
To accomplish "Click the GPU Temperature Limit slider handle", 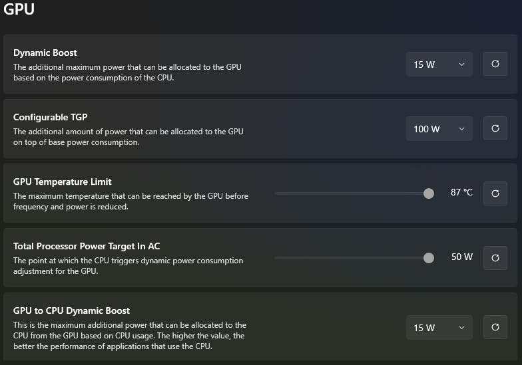I will click(429, 193).
